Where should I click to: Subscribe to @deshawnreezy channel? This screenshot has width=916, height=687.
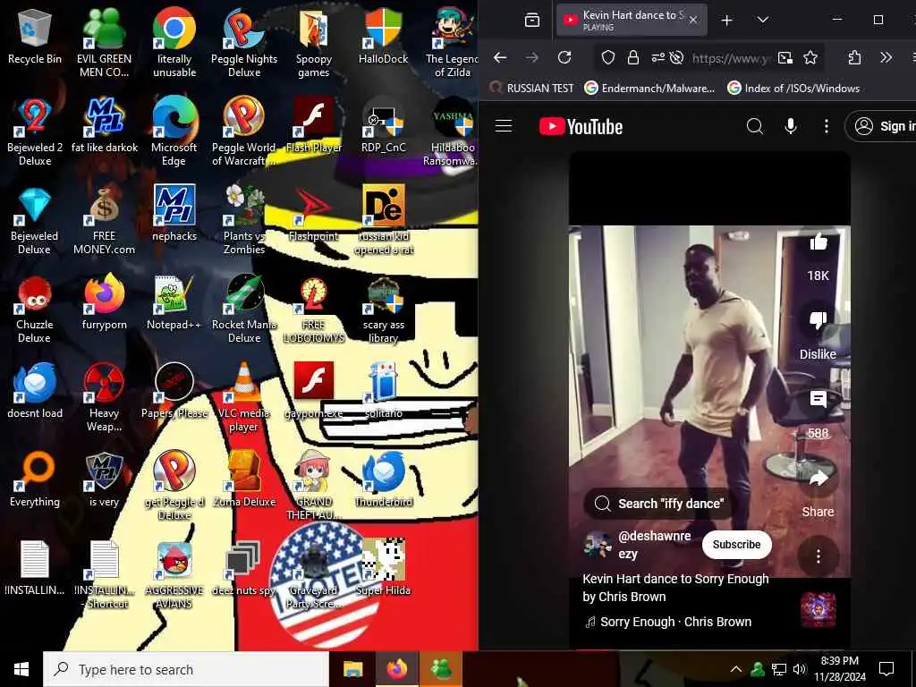pos(737,545)
